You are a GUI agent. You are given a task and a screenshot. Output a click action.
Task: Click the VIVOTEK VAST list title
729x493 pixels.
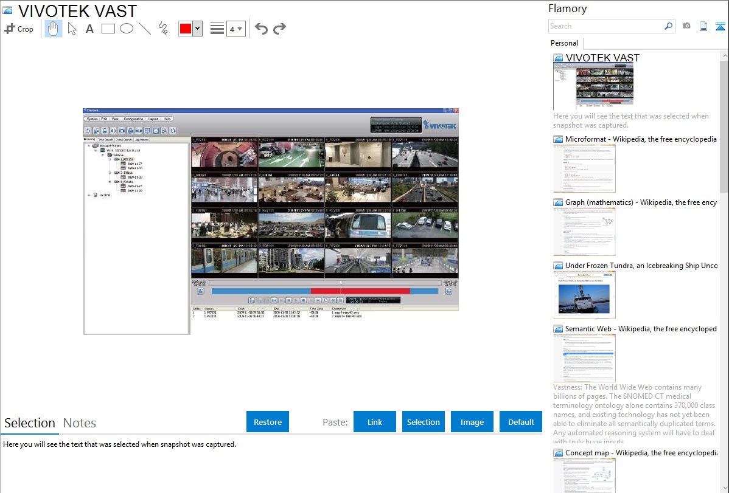pos(602,58)
